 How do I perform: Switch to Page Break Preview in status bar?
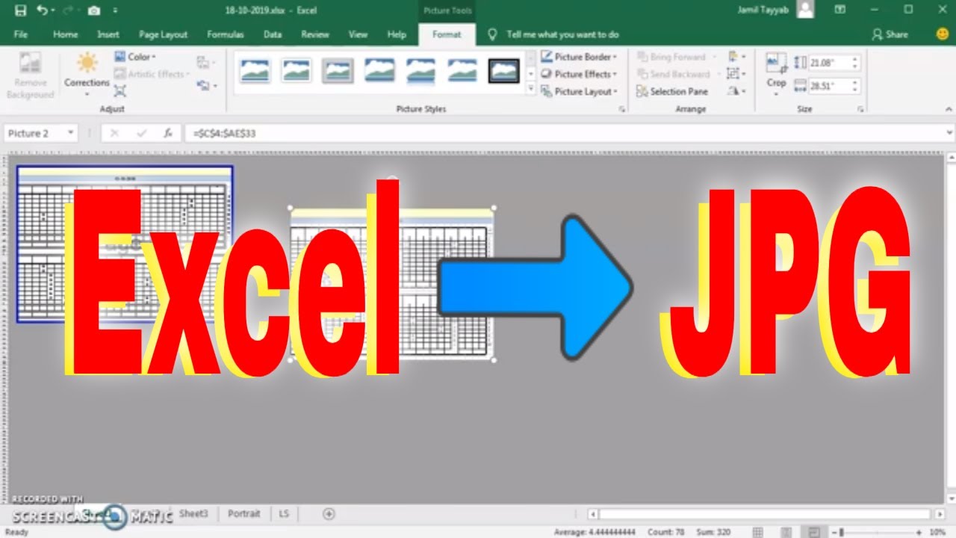click(813, 532)
